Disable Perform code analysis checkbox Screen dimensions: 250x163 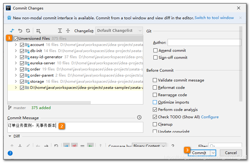coord(155,109)
